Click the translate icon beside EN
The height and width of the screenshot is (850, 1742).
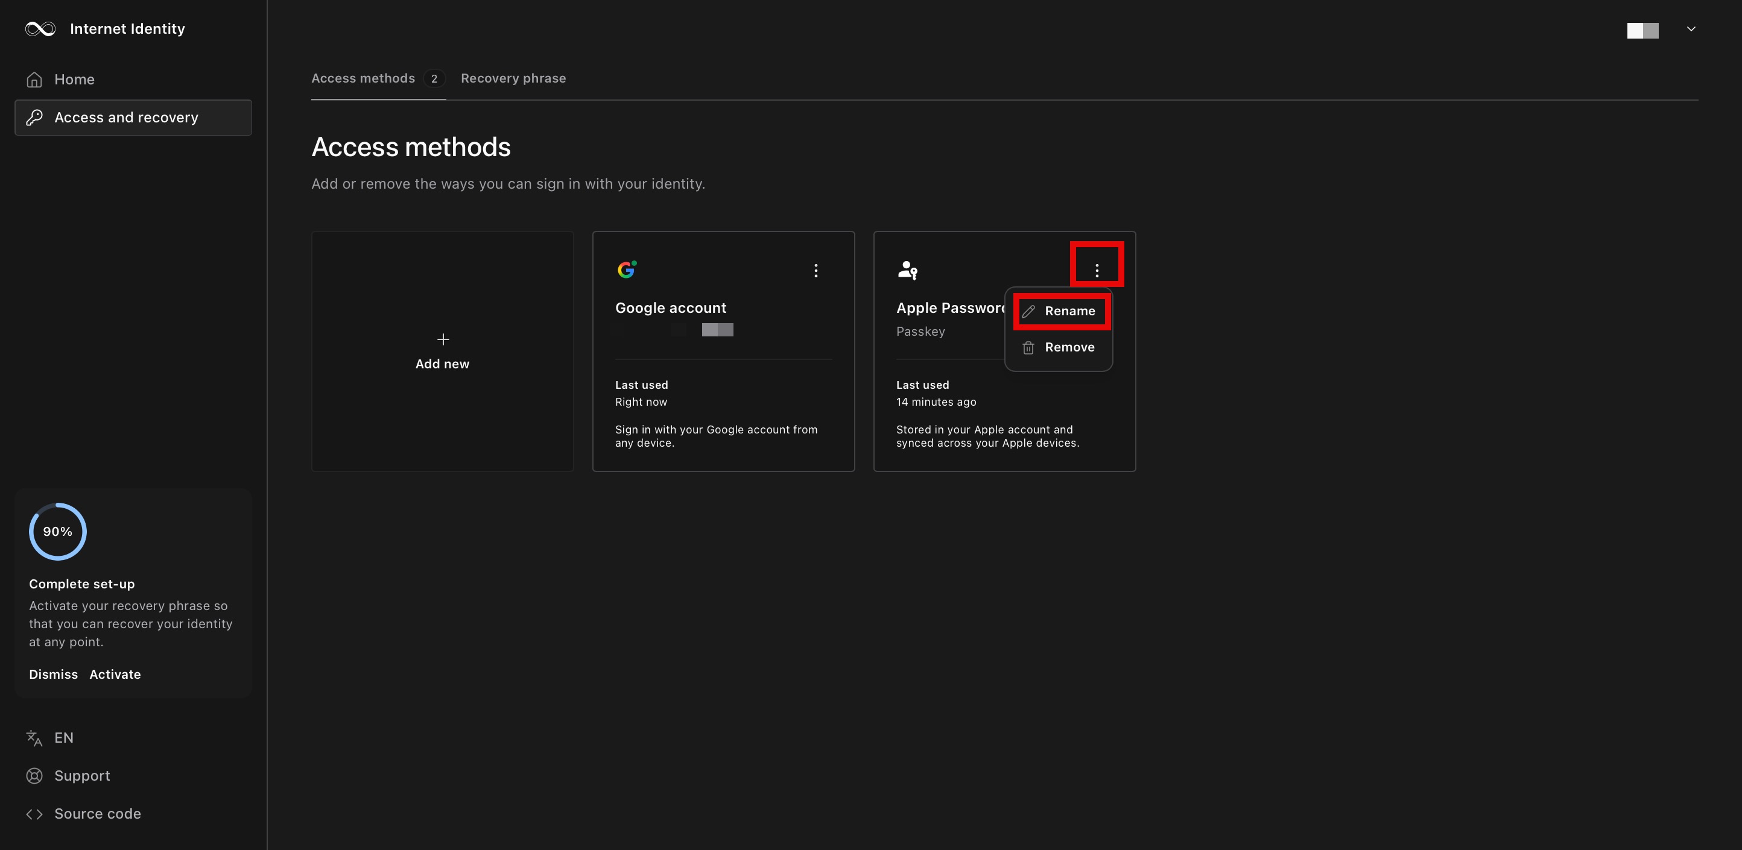[34, 738]
